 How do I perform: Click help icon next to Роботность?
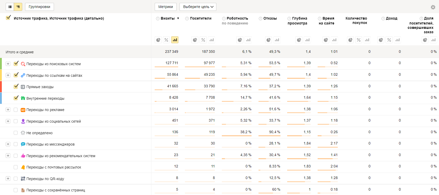point(224,19)
